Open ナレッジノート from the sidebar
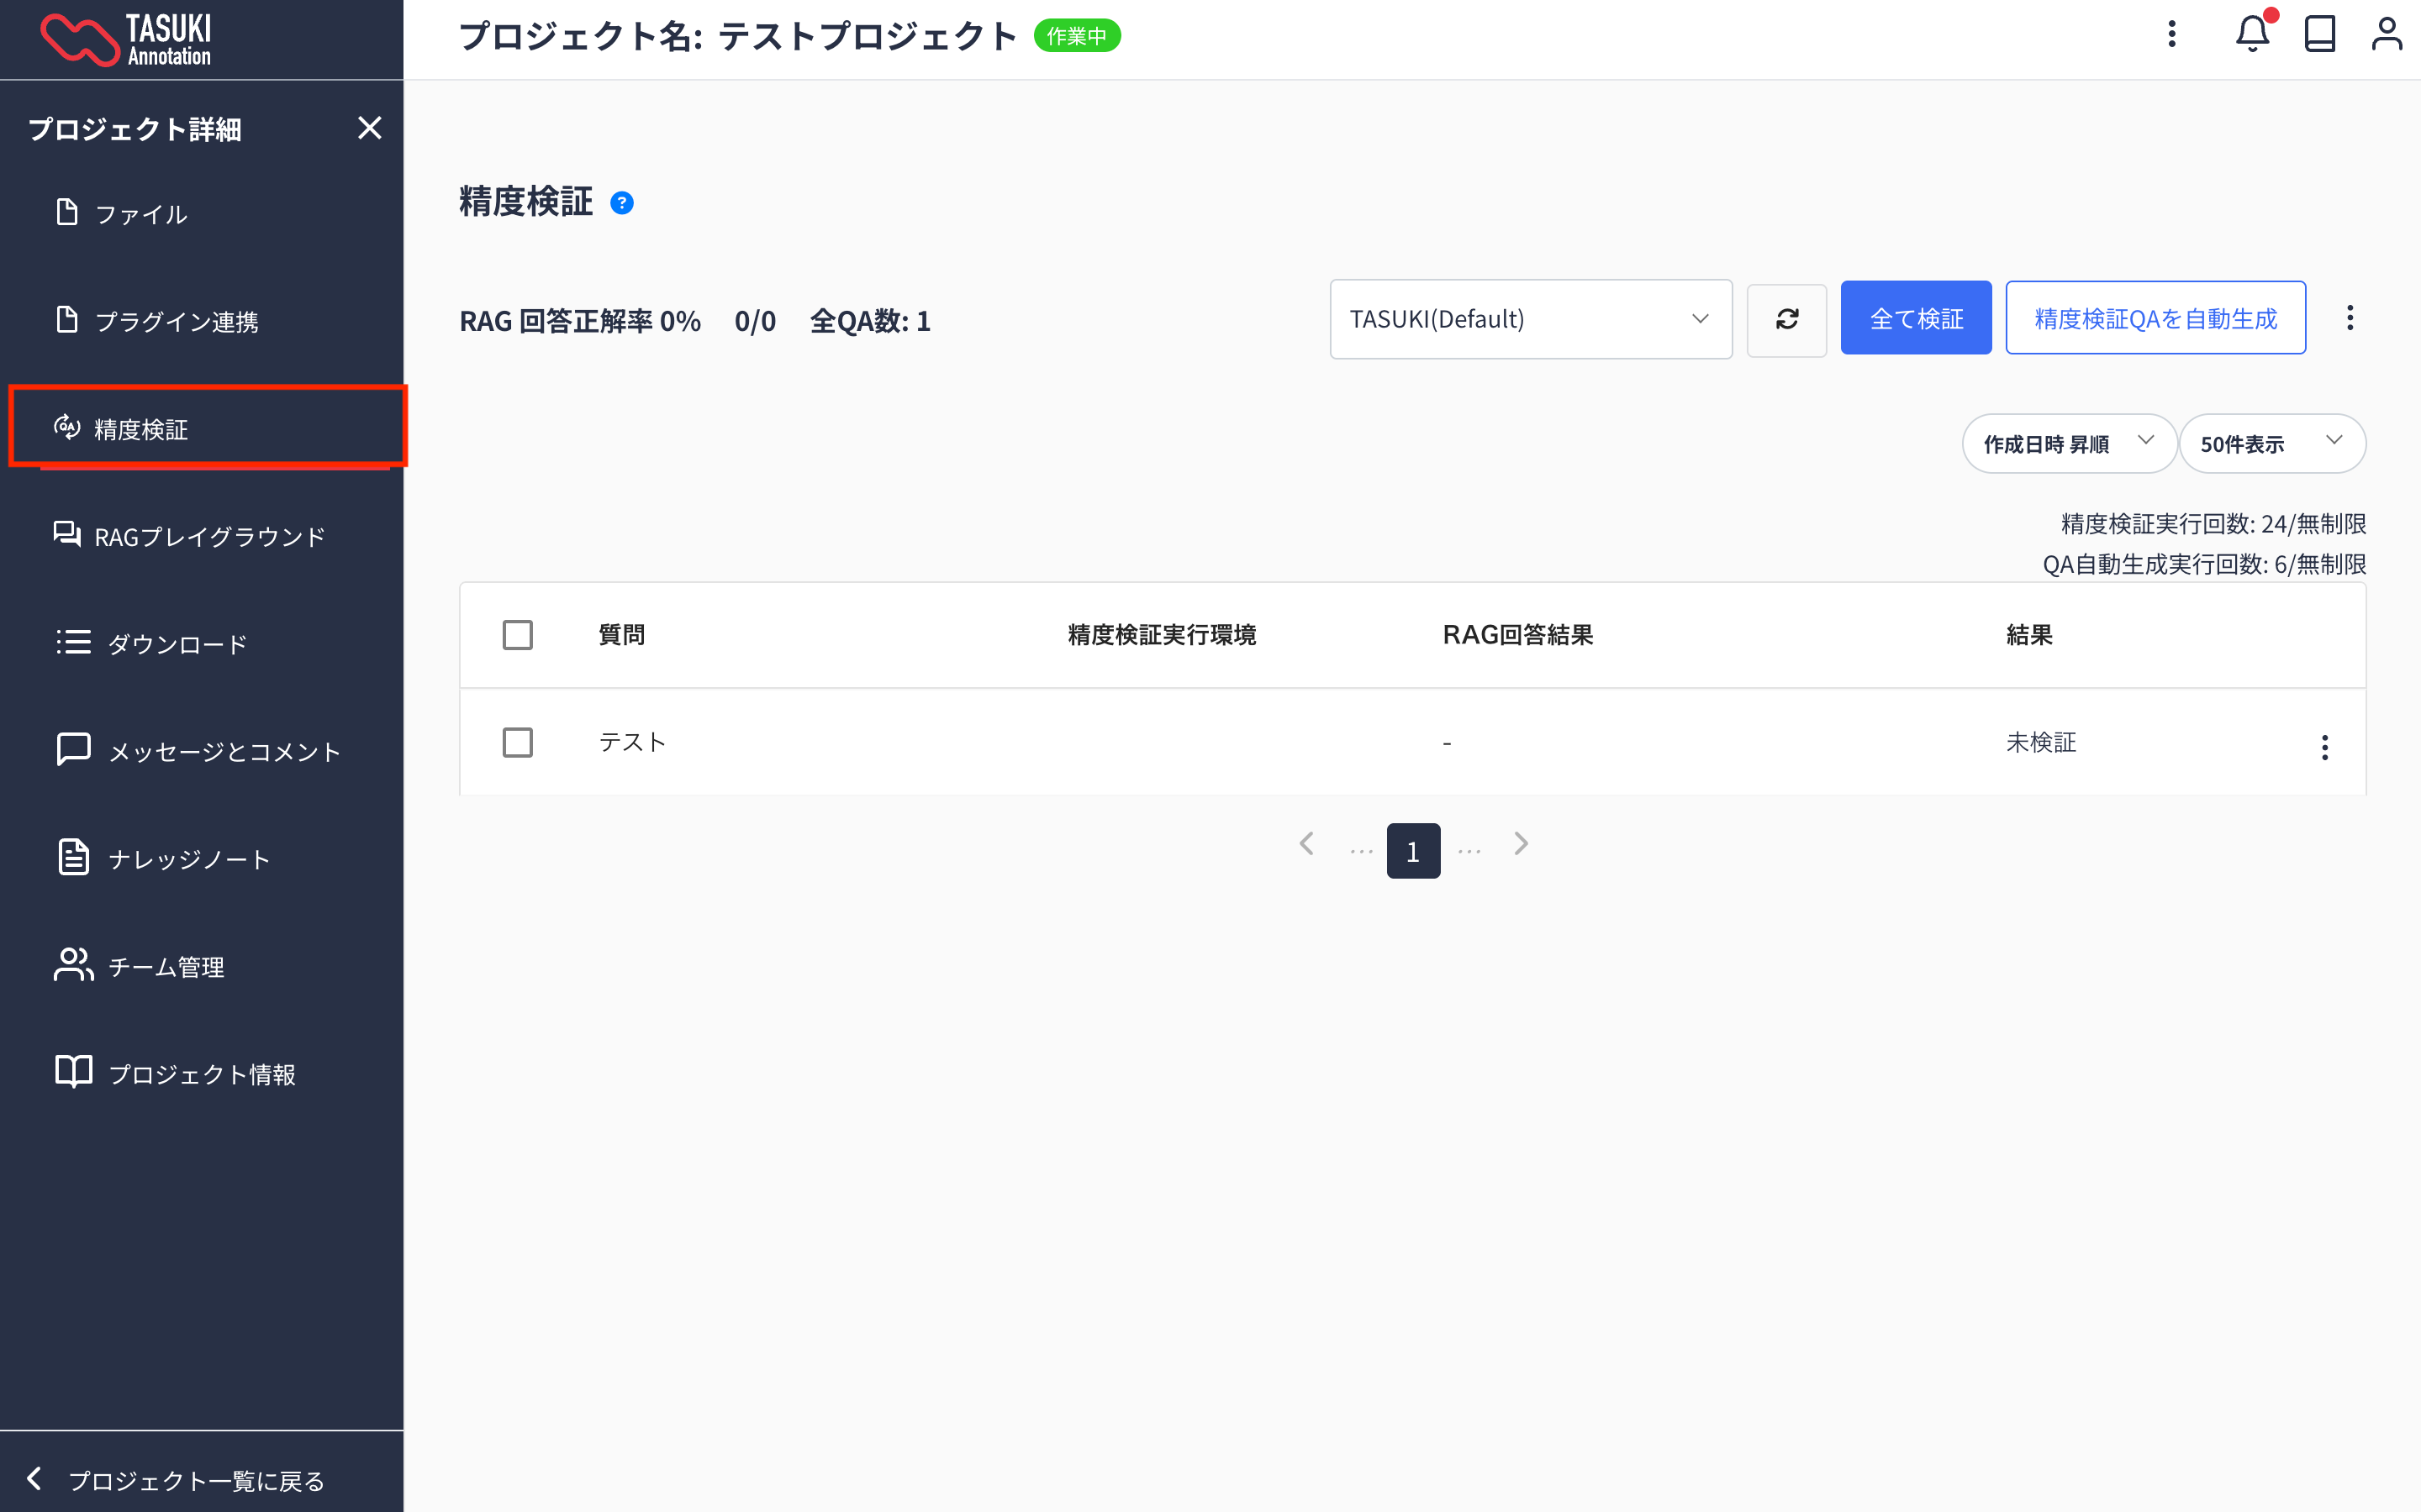Image resolution: width=2421 pixels, height=1512 pixels. [188, 859]
